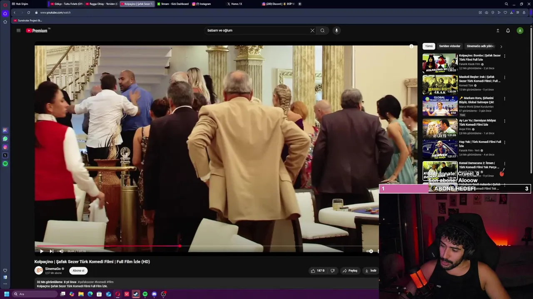The image size is (533, 299).
Task: Open 'Kolpaçino: Bomba' thumbnail
Action: [x=440, y=63]
